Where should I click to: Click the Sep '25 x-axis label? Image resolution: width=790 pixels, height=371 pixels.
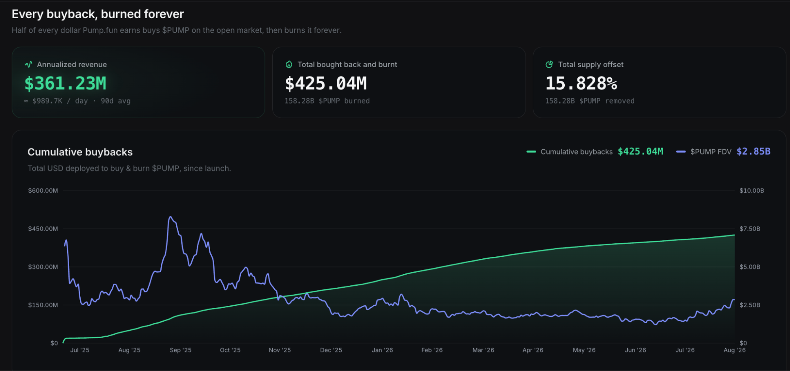(x=181, y=350)
